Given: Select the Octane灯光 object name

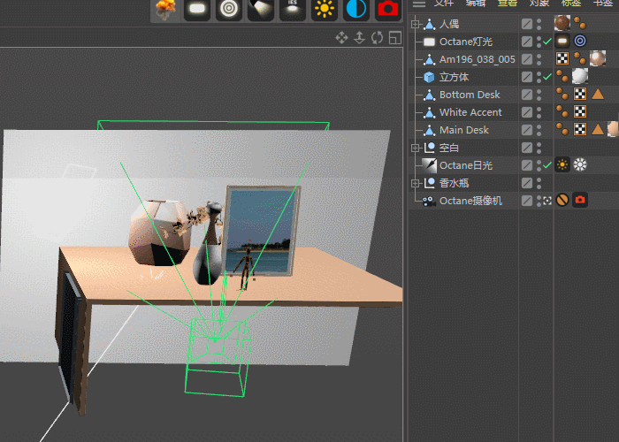Looking at the screenshot, I should [x=466, y=42].
